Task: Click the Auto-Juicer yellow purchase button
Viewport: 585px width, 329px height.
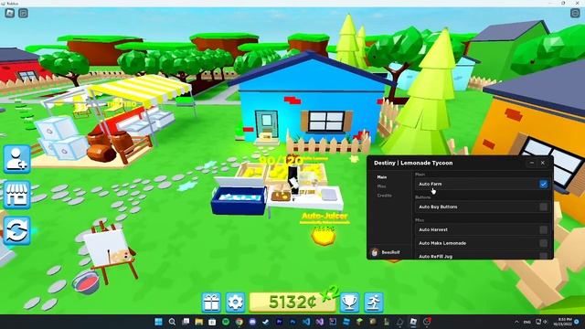Action: pyautogui.click(x=324, y=236)
